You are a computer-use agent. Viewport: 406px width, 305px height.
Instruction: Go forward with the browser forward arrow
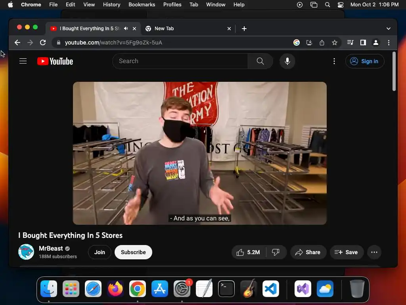(30, 42)
